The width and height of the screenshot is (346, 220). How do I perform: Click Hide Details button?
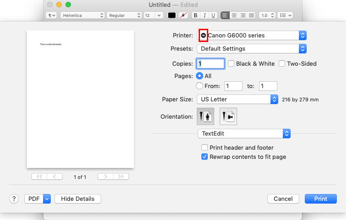(78, 199)
